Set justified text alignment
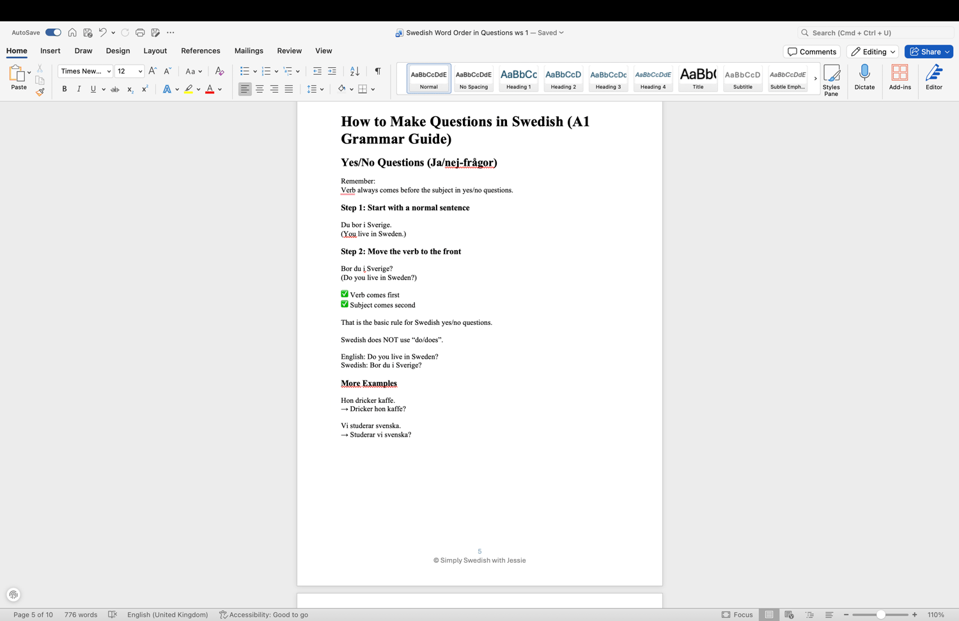This screenshot has height=621, width=959. click(x=289, y=90)
